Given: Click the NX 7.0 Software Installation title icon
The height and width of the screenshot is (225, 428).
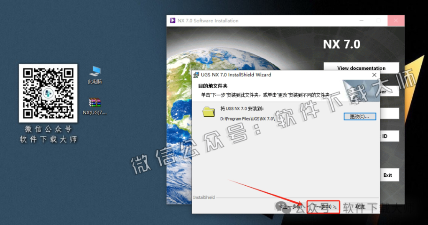Looking at the screenshot, I should (173, 20).
